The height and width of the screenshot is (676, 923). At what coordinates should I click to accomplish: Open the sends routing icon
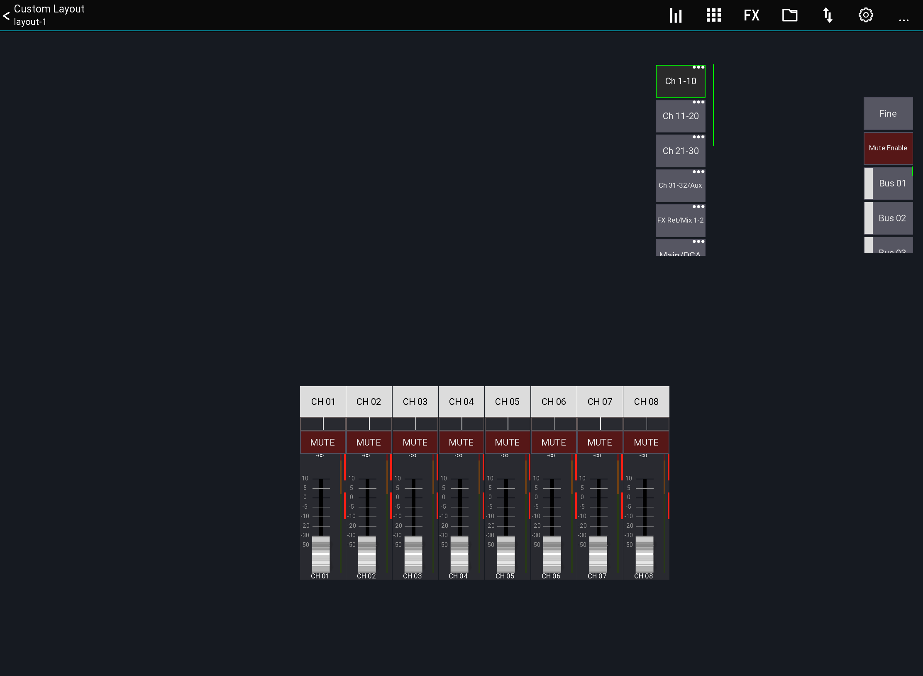click(827, 15)
